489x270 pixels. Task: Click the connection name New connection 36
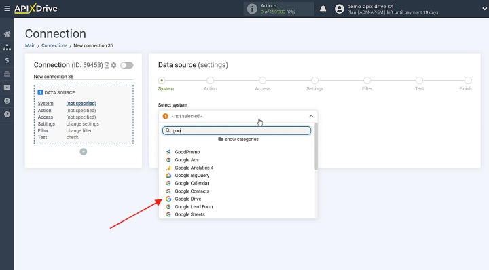[54, 77]
